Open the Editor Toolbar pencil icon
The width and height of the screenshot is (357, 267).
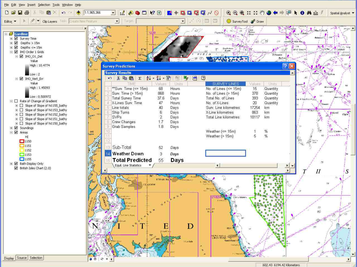point(122,13)
